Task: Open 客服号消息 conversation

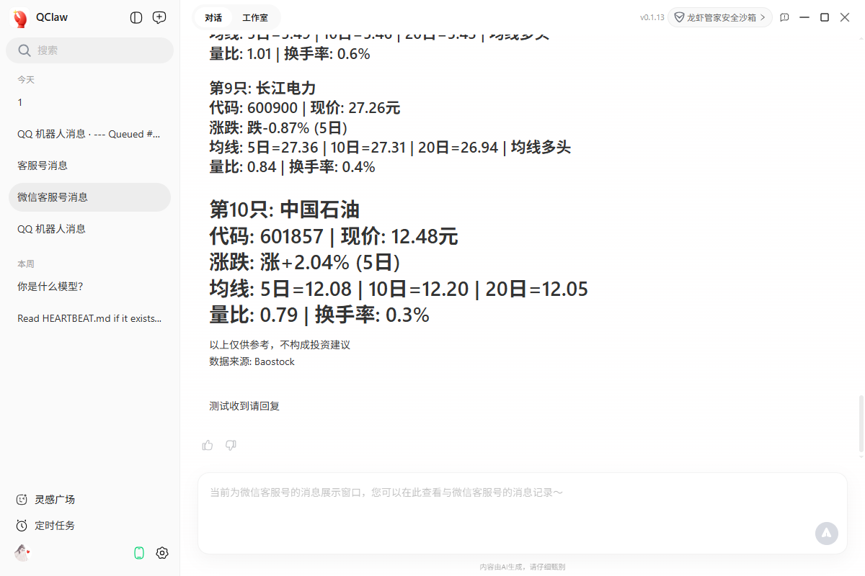Action: coord(89,166)
